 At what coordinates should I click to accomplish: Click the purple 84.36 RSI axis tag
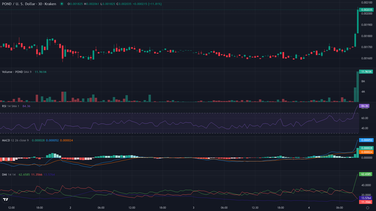click(x=365, y=106)
